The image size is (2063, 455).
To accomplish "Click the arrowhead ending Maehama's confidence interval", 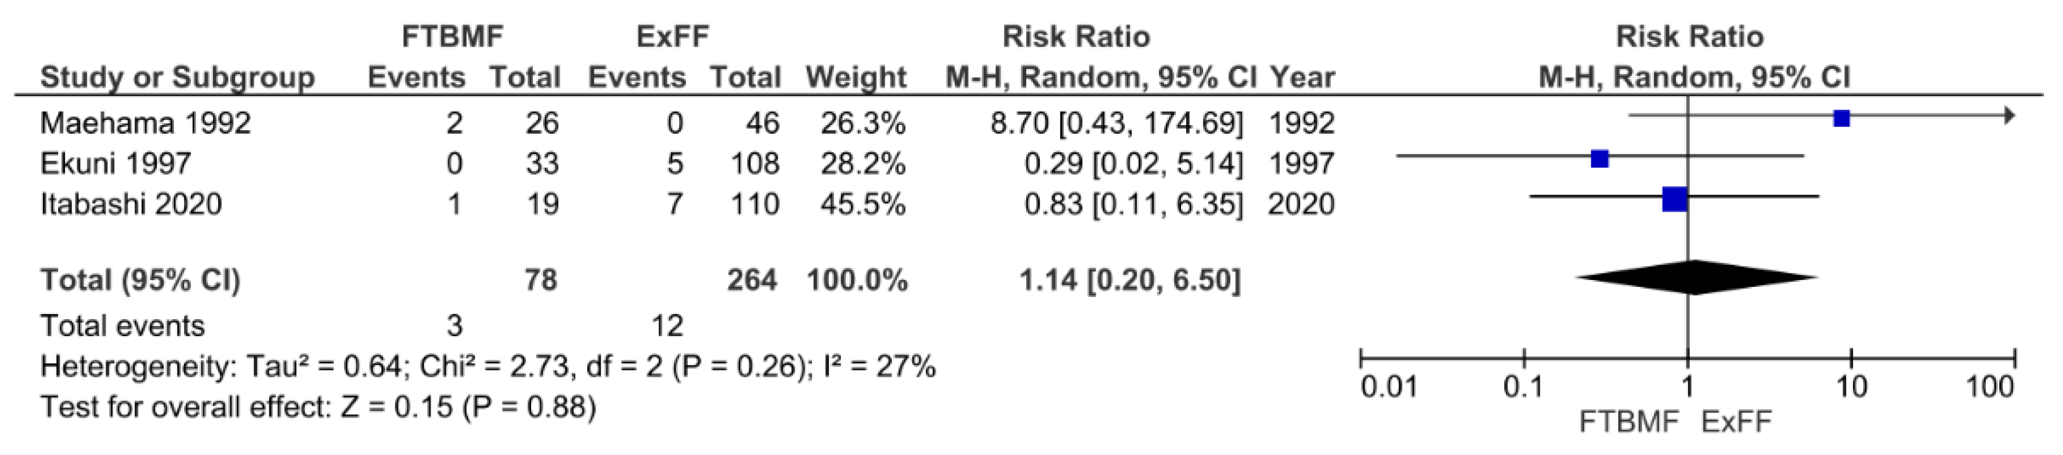I will pos(2009,116).
